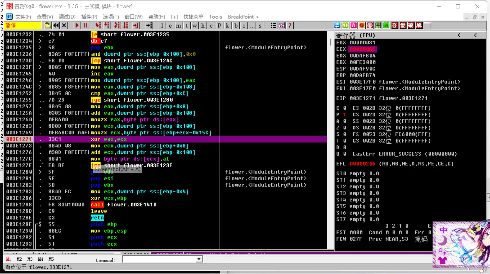Open the Breakpoints window with the 'b' button
Screen dimensions: 490x274
coord(236,25)
